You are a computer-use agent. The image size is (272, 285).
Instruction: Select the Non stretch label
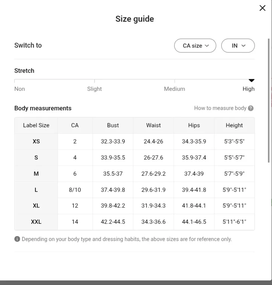tap(20, 89)
